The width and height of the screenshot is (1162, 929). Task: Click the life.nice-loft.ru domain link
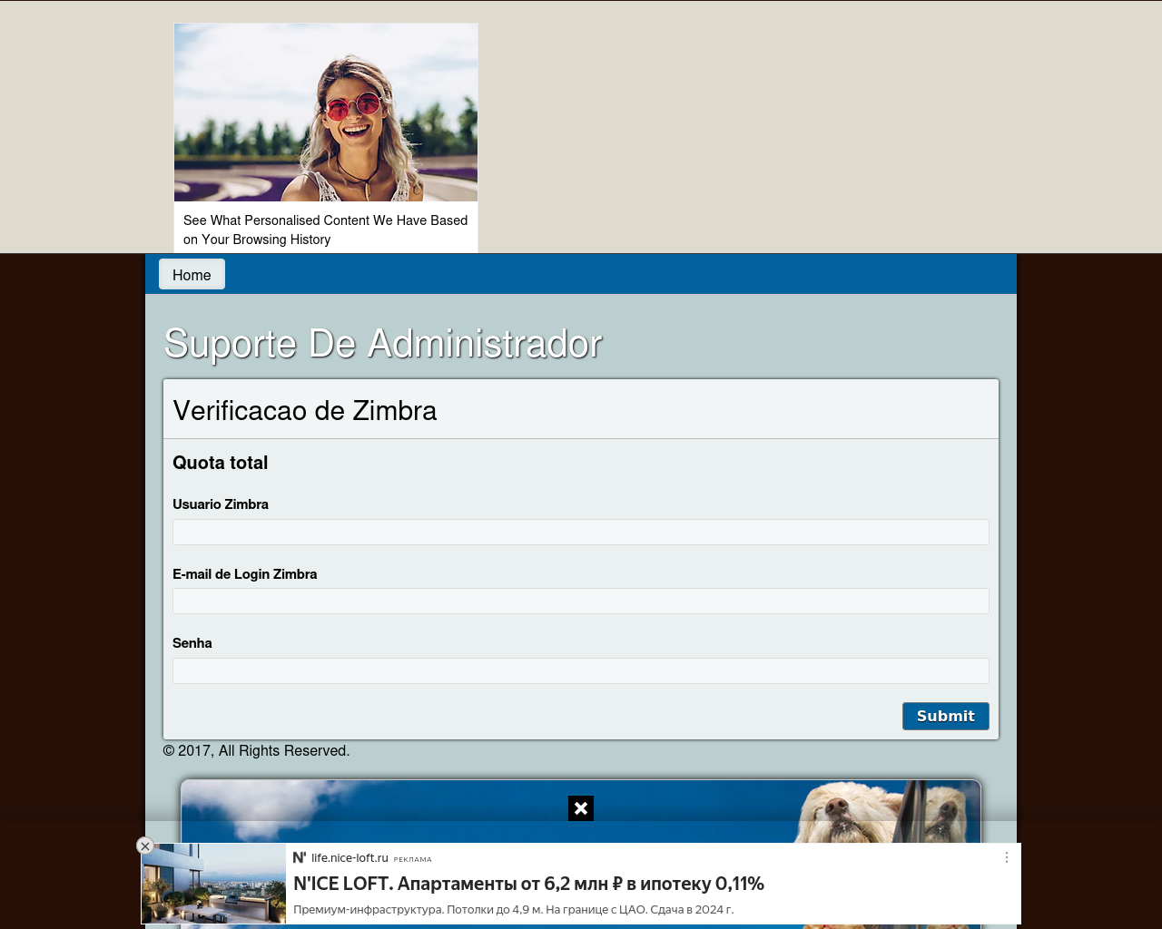[x=350, y=857]
